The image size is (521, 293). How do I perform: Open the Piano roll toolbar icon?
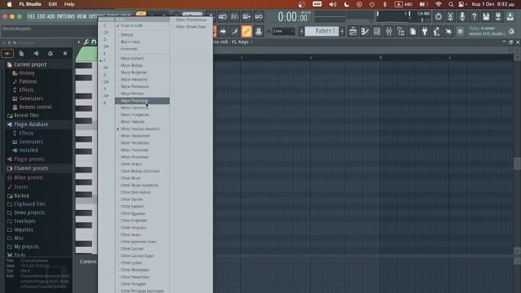click(365, 32)
